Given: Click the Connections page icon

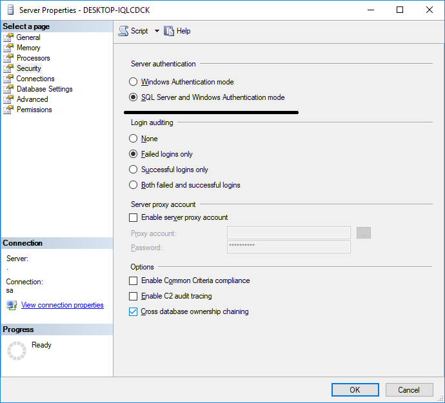Looking at the screenshot, I should (8, 79).
